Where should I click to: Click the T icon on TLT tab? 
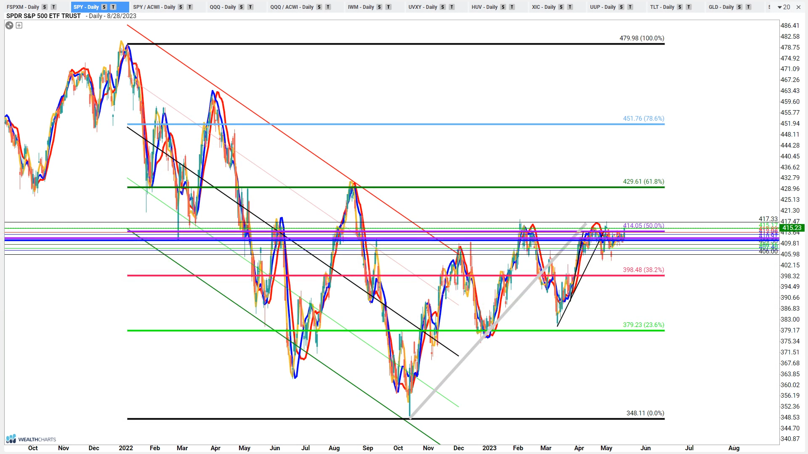[x=688, y=7]
